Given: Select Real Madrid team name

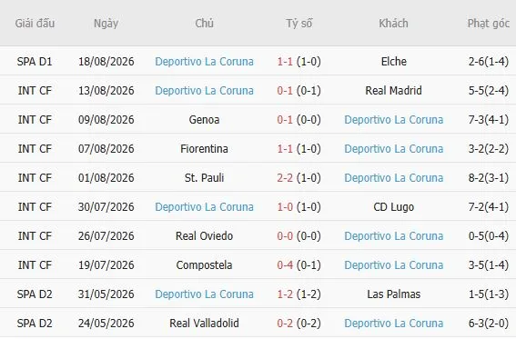Looking at the screenshot, I should click(393, 90).
